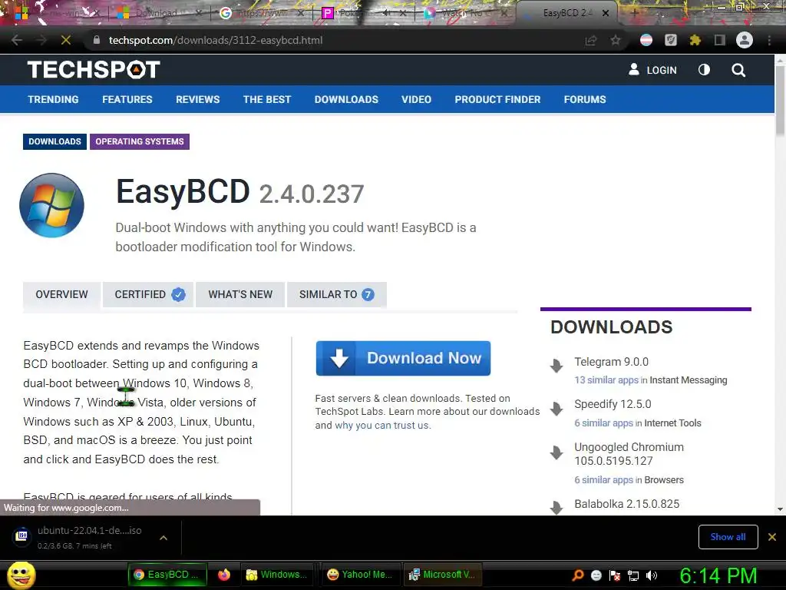Open the FORUMS nav item
This screenshot has height=590, width=786.
[x=585, y=99]
